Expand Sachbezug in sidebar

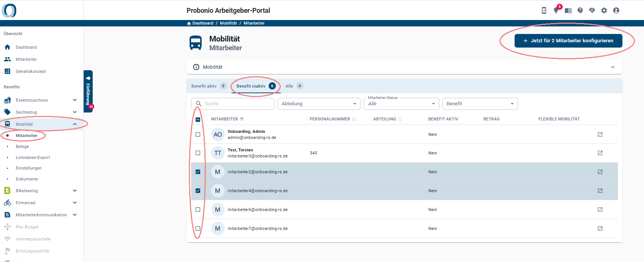click(x=75, y=112)
